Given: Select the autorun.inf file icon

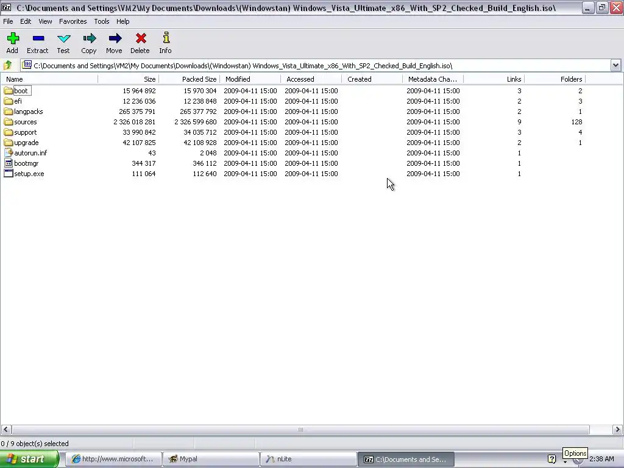Looking at the screenshot, I should [9, 152].
